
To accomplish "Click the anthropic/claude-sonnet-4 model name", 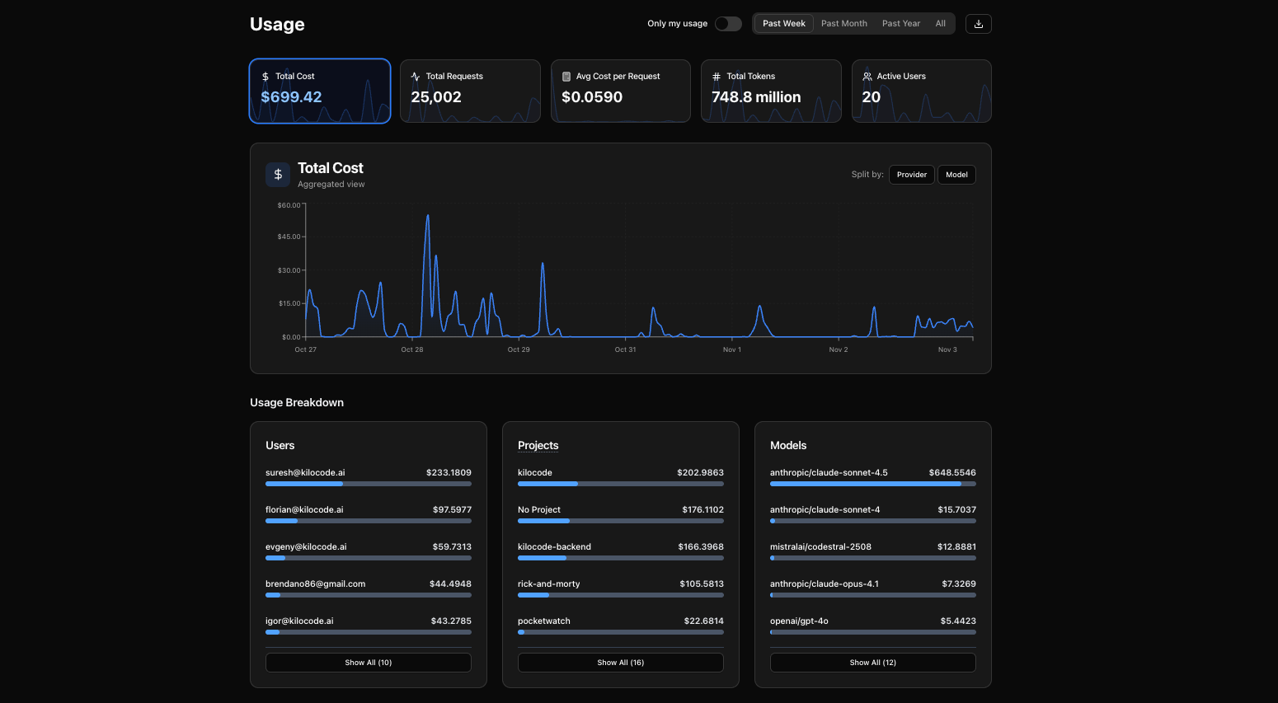I will [825, 509].
